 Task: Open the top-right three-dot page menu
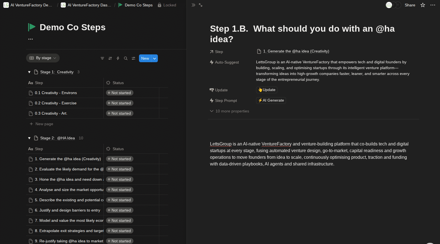(433, 5)
